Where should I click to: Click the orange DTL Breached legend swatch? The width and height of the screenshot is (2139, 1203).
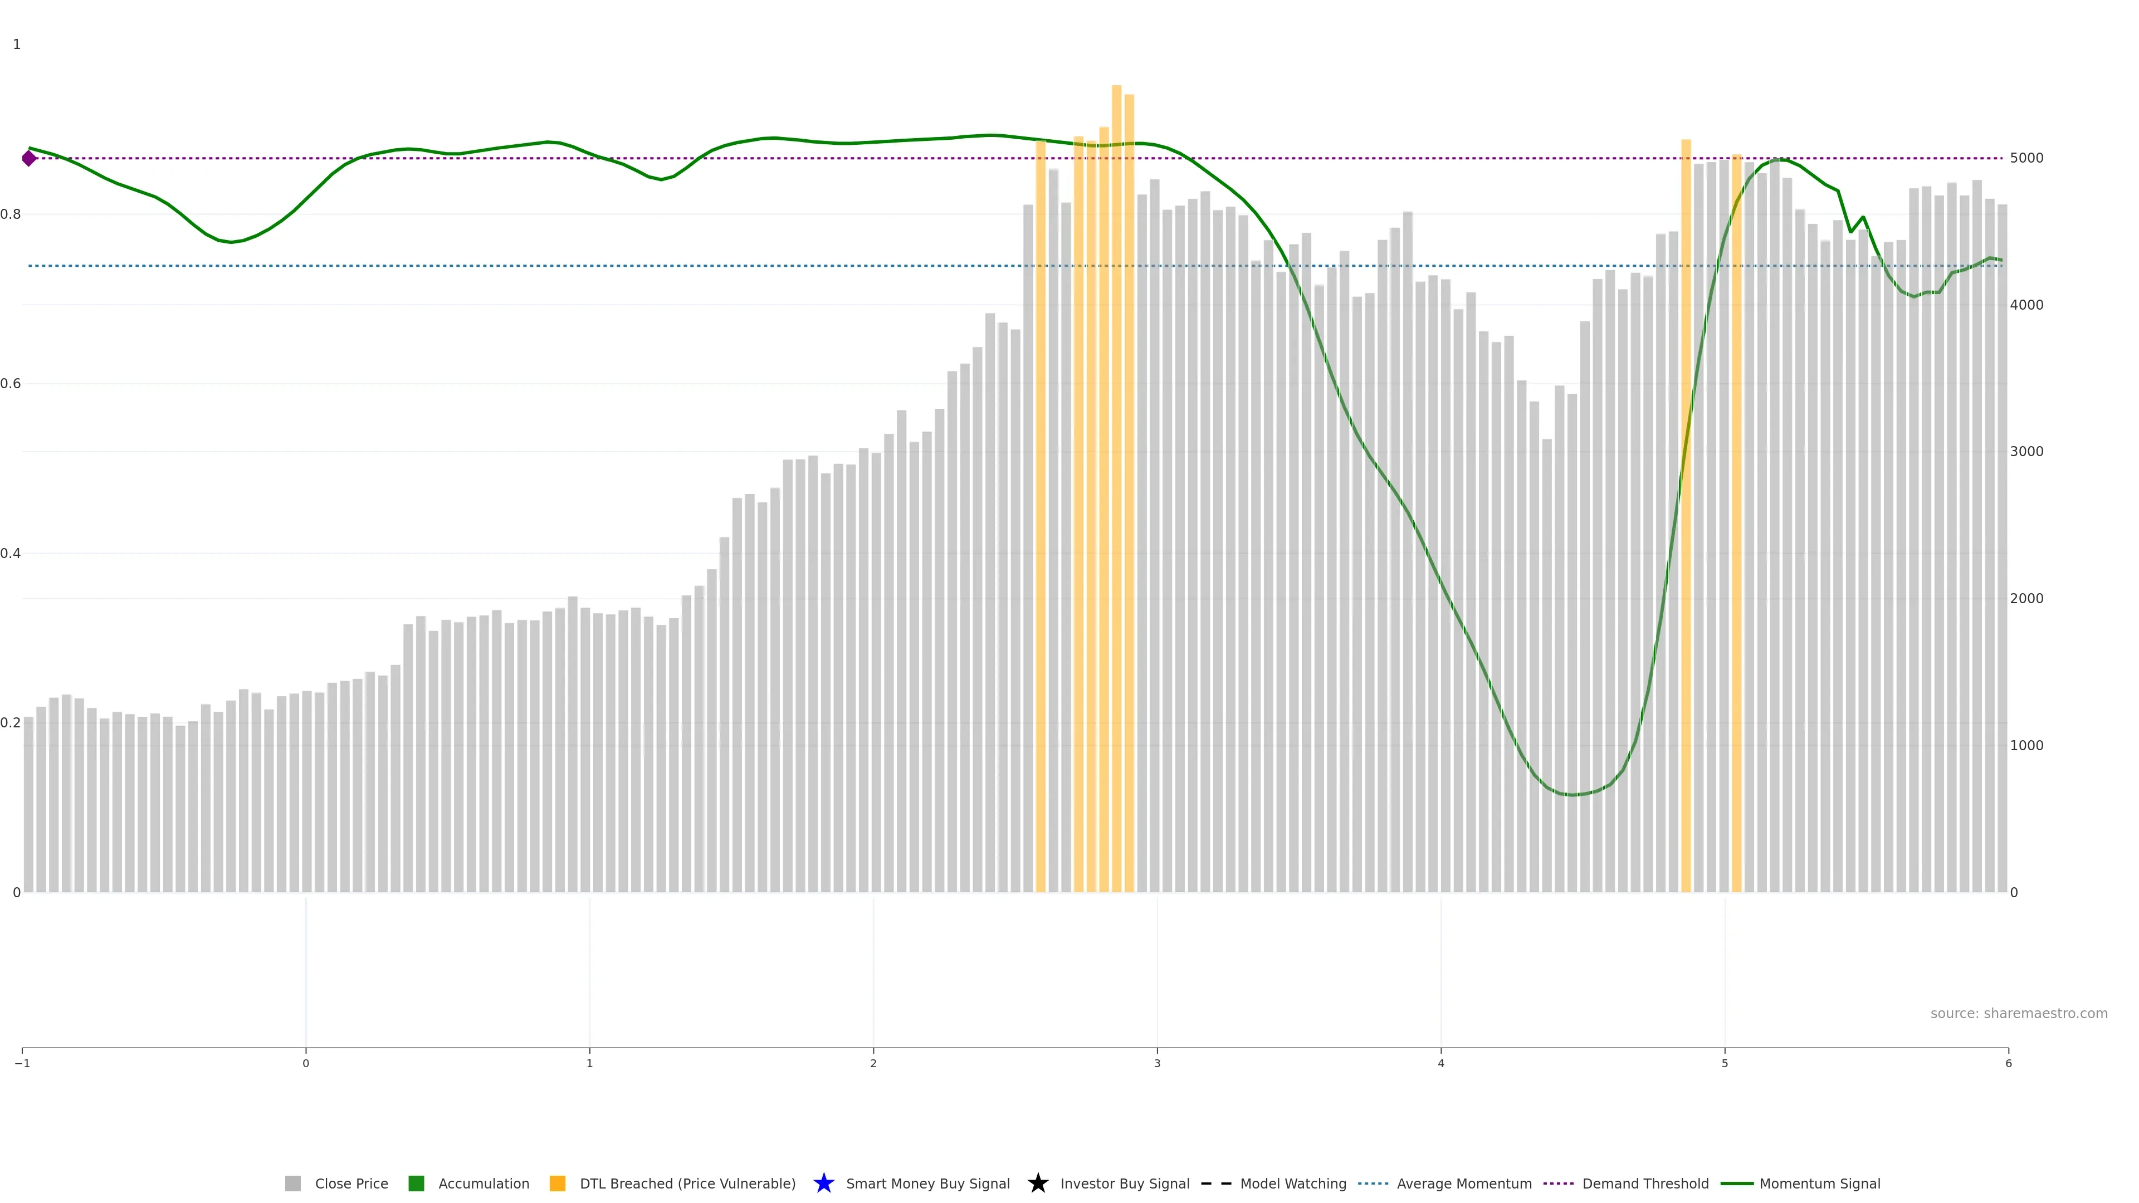tap(557, 1183)
